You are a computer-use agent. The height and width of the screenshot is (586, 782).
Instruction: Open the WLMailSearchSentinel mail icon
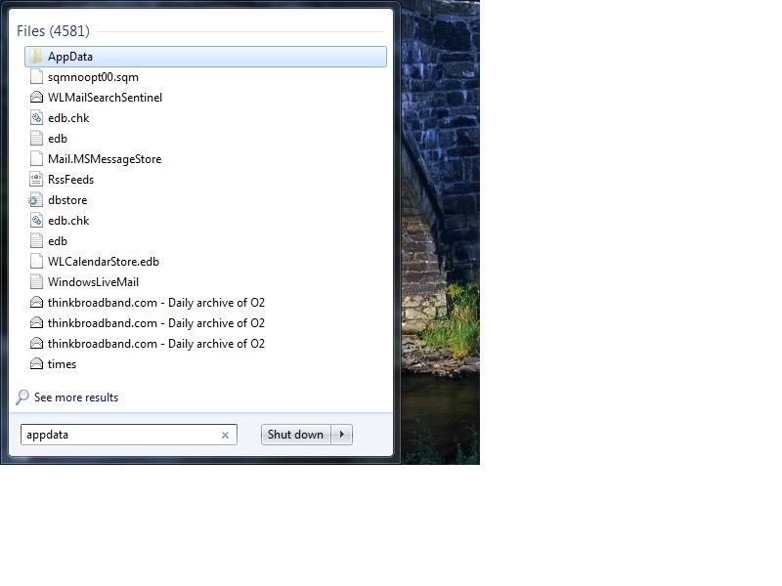(36, 98)
